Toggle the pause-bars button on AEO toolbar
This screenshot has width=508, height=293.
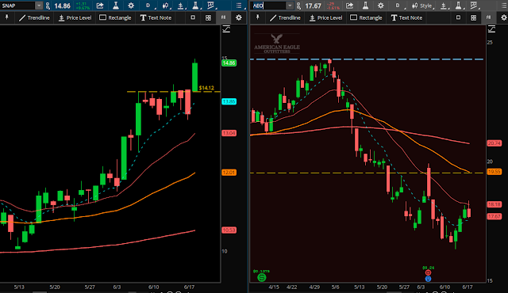tap(489, 17)
